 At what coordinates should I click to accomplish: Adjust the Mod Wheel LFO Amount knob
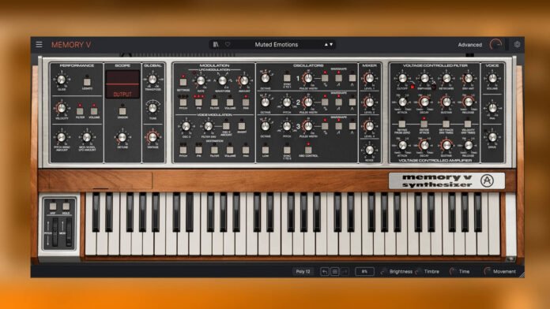tap(87, 137)
